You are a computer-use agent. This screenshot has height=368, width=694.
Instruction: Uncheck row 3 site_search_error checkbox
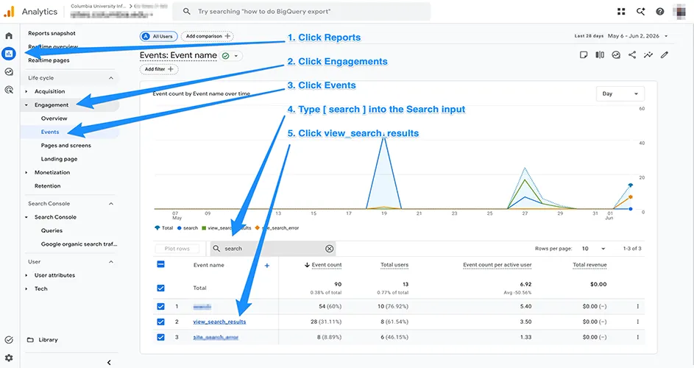point(160,337)
